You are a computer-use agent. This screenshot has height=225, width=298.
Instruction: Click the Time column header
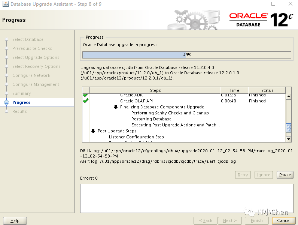(x=234, y=90)
